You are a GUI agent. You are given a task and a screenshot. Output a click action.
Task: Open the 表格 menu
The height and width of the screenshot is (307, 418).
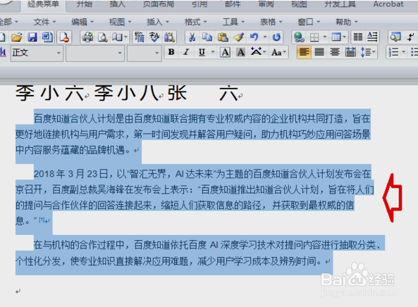pos(271,22)
